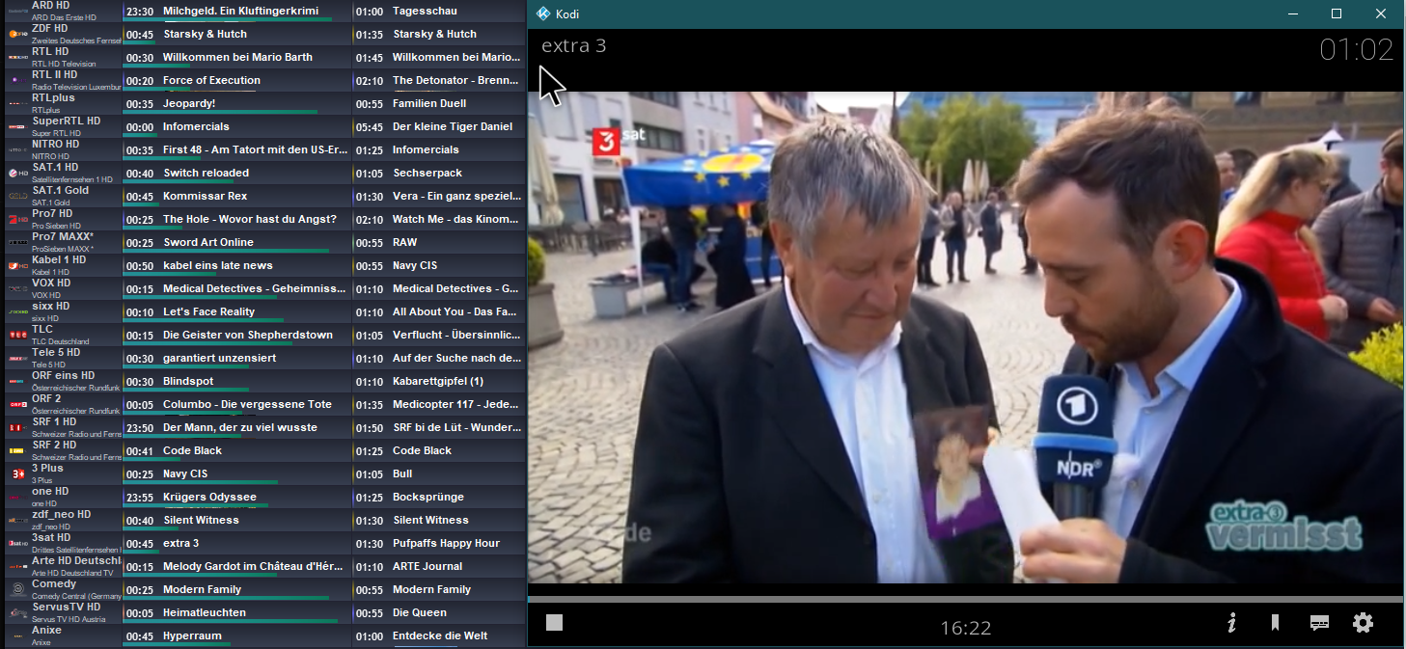Select the RTL HD channel logo

coord(17,57)
